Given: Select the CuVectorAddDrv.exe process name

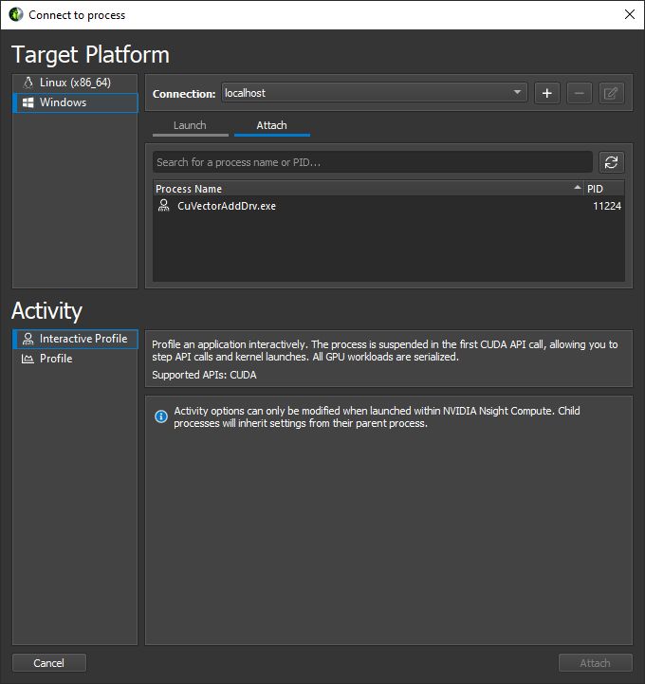Looking at the screenshot, I should [227, 206].
